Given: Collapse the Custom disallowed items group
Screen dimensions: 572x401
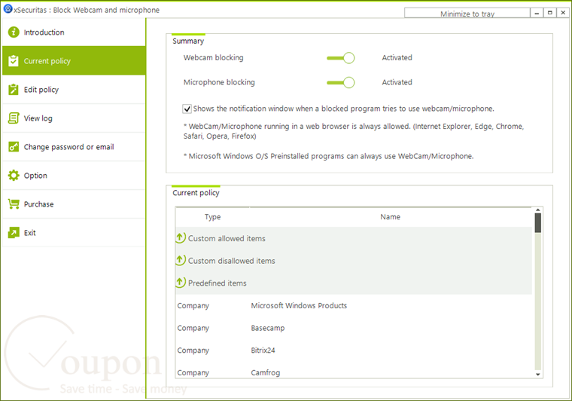Looking at the screenshot, I should click(x=180, y=260).
